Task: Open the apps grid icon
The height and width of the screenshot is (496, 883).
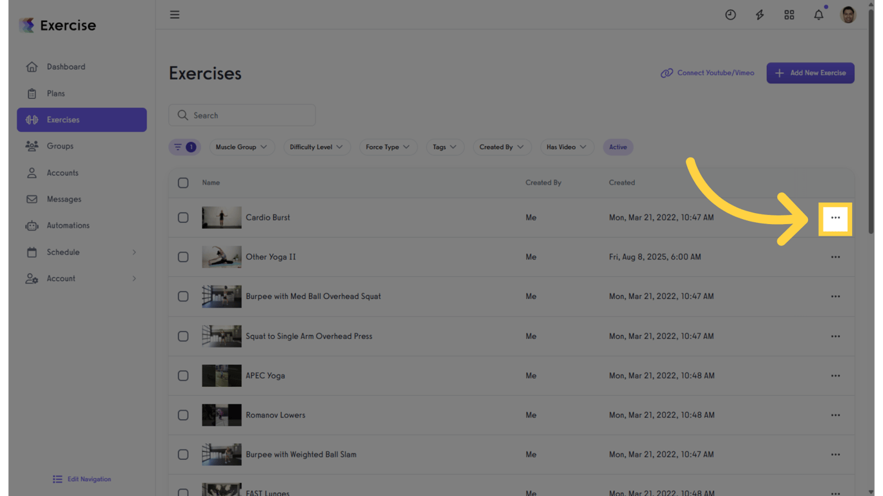Action: click(789, 15)
